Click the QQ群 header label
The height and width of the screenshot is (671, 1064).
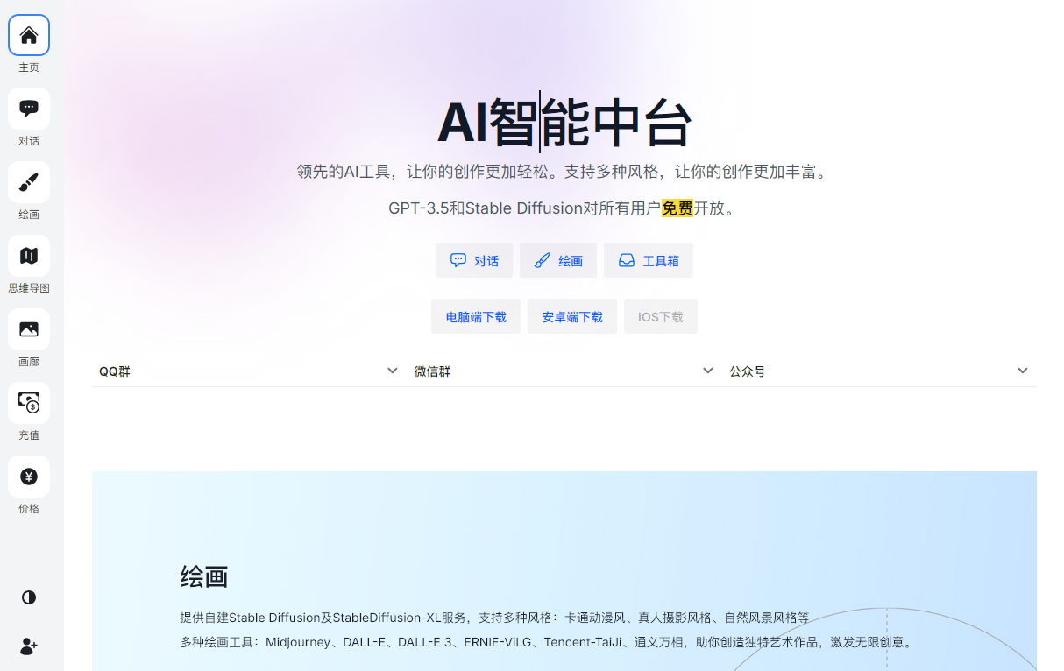coord(115,371)
